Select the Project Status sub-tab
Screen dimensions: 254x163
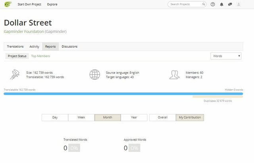[17, 56]
